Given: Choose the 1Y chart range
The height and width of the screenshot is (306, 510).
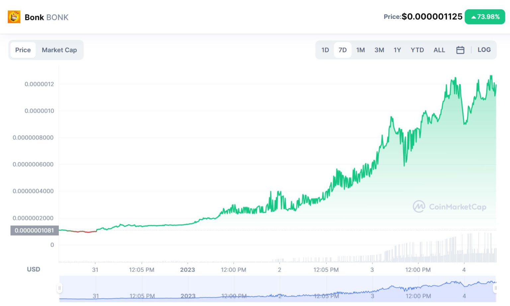Looking at the screenshot, I should click(397, 50).
